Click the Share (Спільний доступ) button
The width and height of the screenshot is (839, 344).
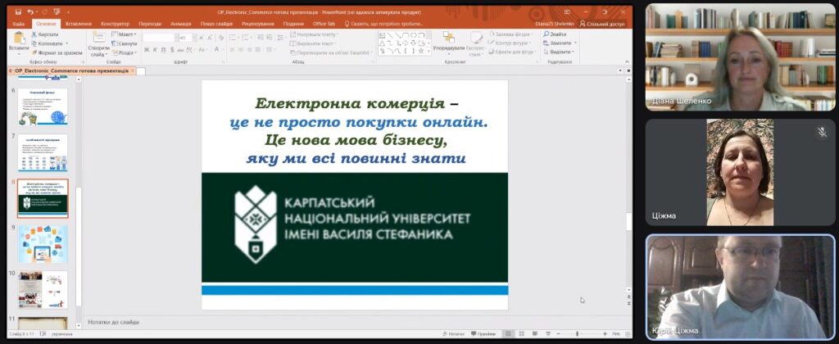602,24
